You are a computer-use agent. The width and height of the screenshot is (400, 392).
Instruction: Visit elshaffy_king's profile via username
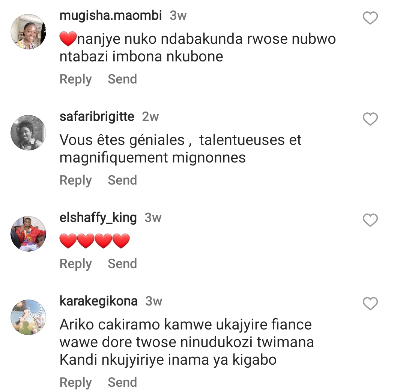(98, 218)
